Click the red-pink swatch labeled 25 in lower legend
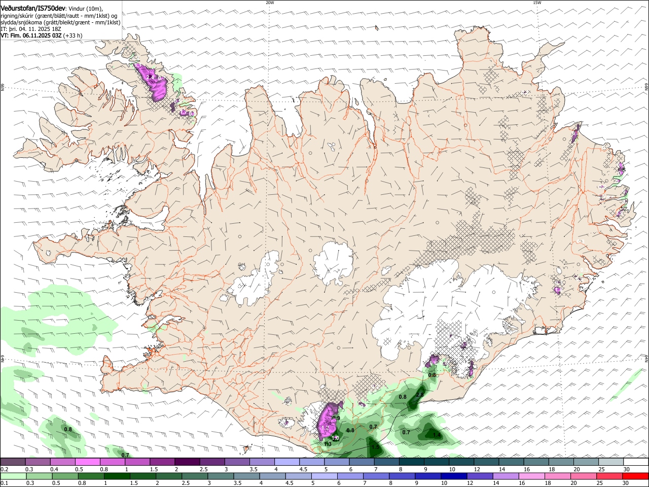649x487 pixels. tap(611, 476)
